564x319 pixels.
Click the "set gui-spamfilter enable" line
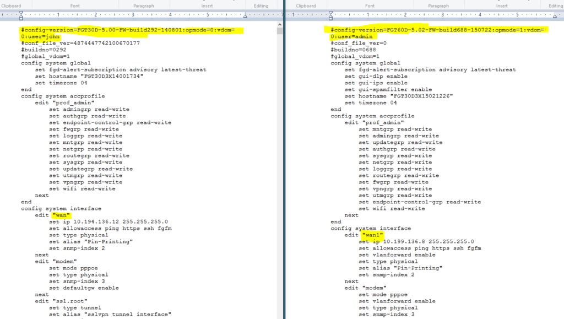click(388, 90)
